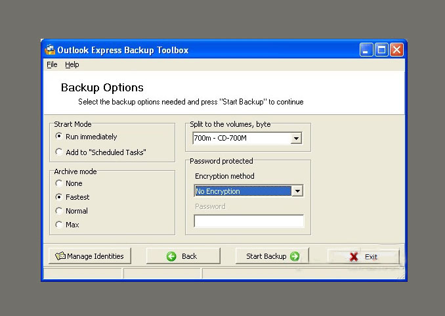Click the greyed-out Password label
Viewport: 445px width, 316px height.
pos(210,206)
